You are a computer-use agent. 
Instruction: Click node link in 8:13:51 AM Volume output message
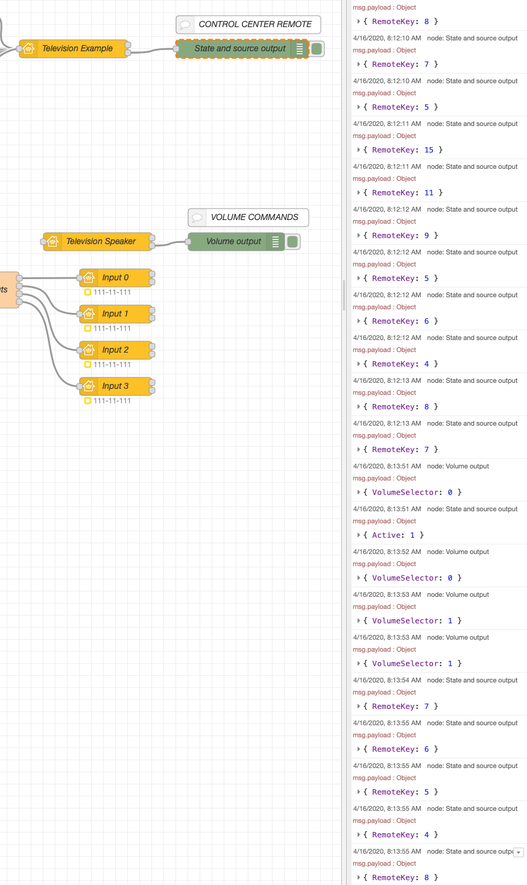tap(458, 466)
